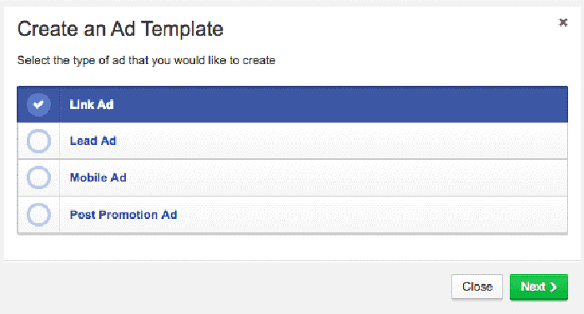Click the word Next on the green button
This screenshot has height=314, width=584.
(533, 287)
